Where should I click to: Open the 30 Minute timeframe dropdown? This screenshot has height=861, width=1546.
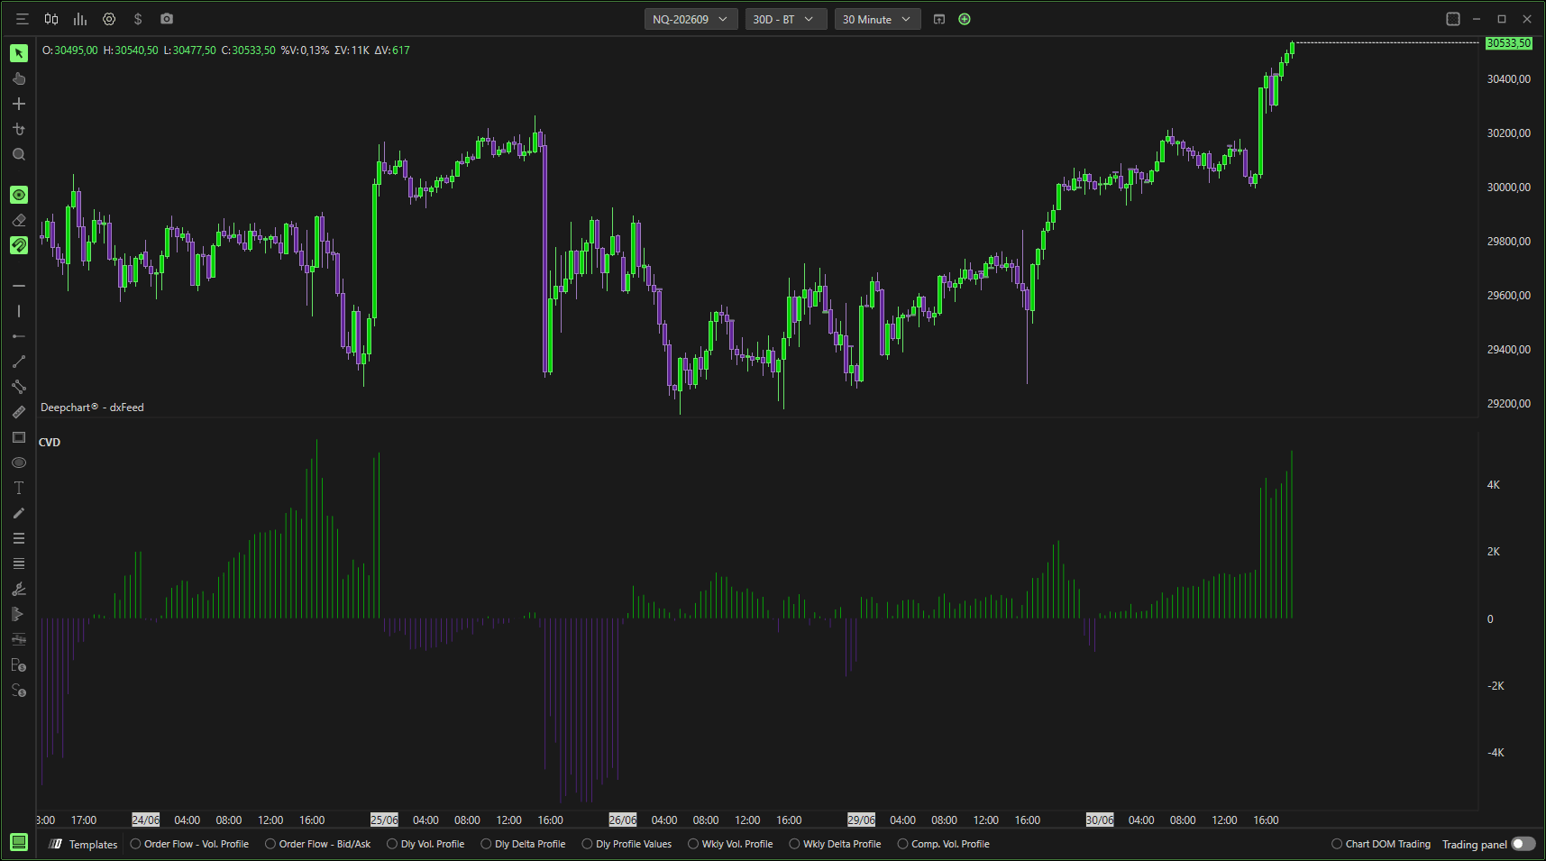pos(877,19)
